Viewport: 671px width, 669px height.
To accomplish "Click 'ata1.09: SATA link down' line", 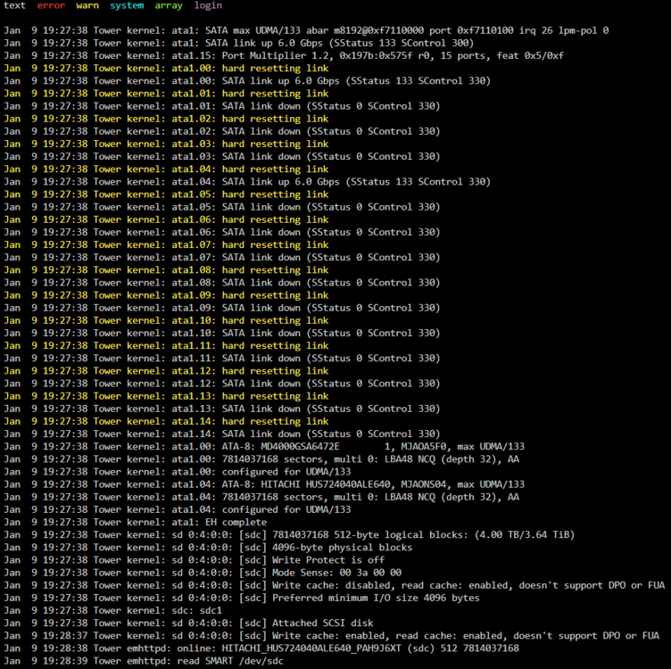I will coord(221,308).
